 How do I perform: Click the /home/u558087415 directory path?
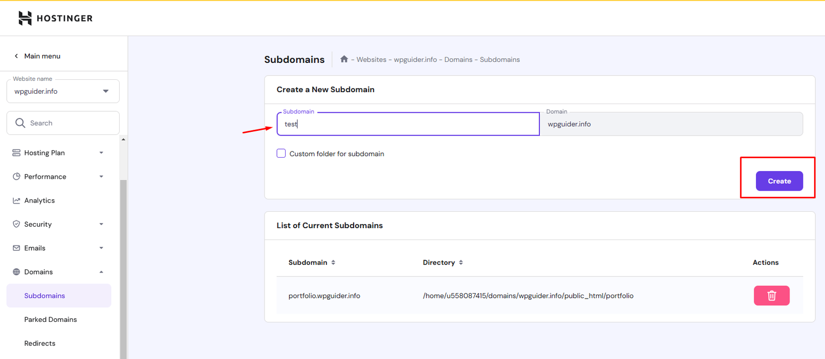pos(528,296)
